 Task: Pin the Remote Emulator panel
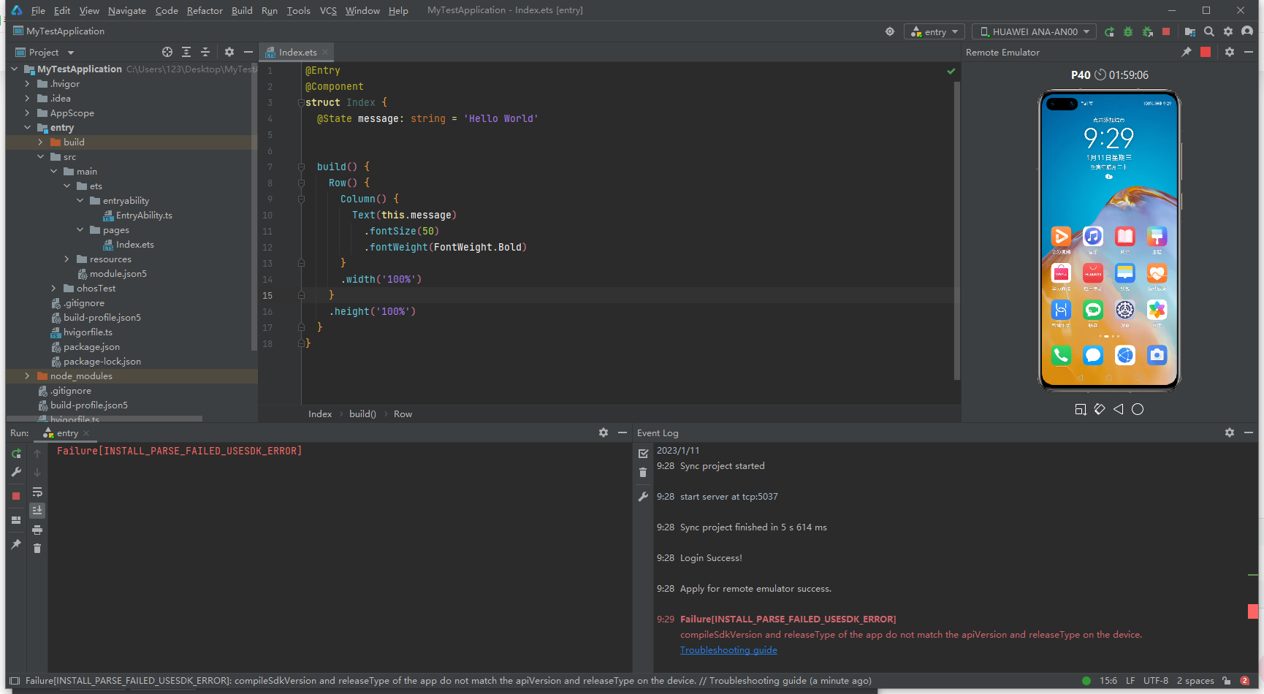(x=1187, y=52)
